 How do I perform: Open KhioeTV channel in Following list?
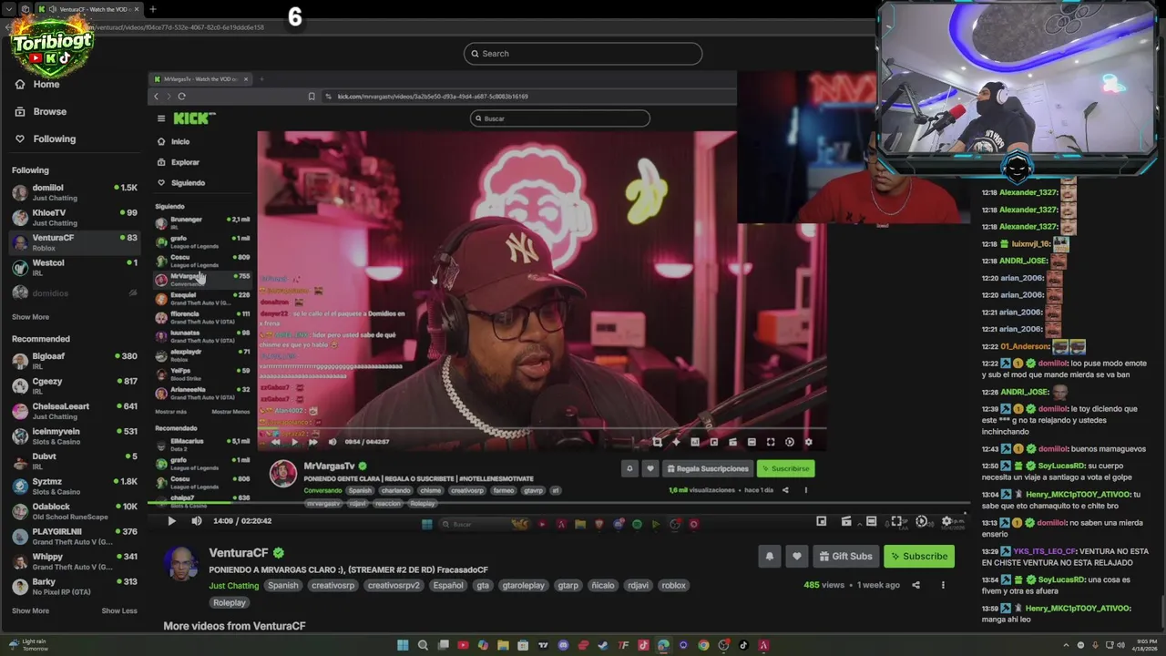[74, 218]
